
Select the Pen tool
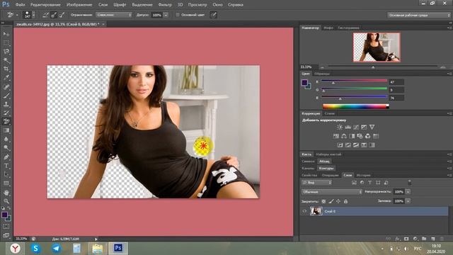click(6, 157)
